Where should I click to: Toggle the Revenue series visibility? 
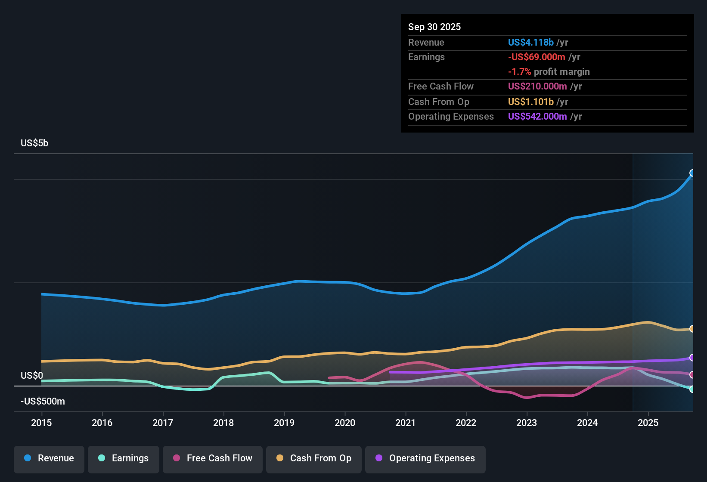(49, 458)
